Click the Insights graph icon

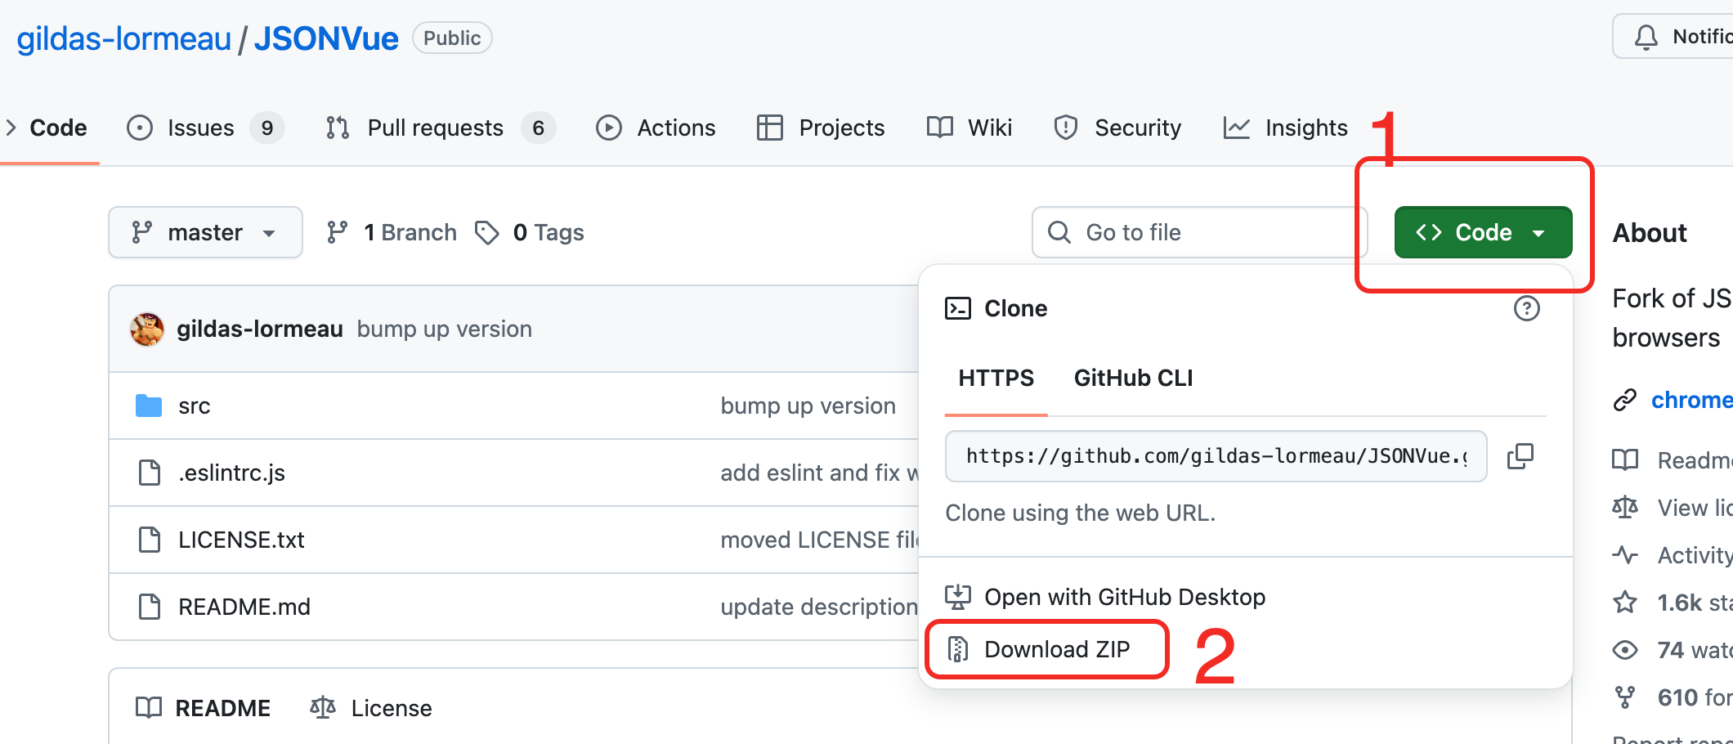point(1237,128)
